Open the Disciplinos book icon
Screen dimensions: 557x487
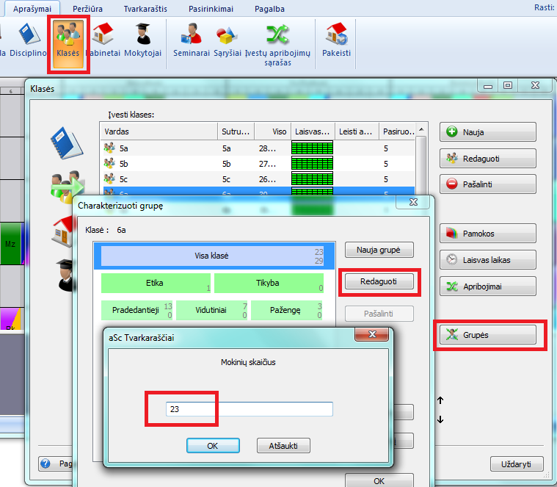point(29,43)
